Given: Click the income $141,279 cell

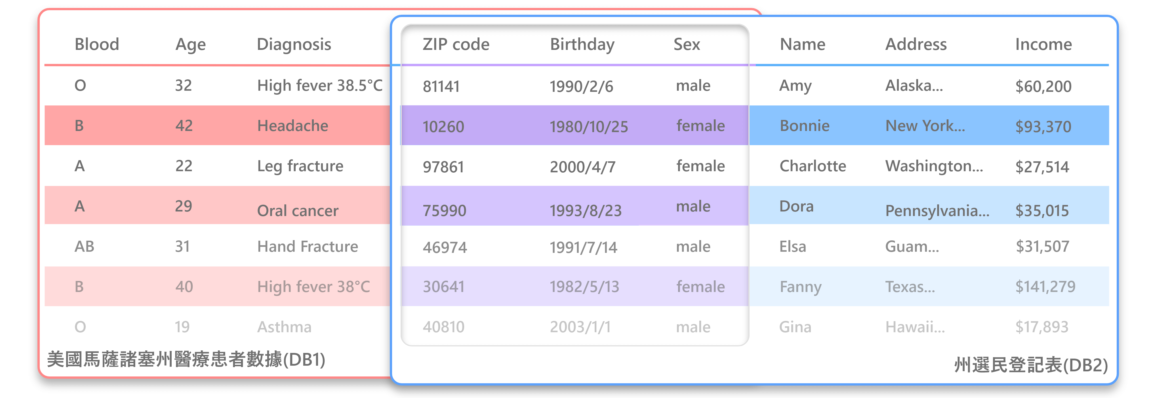Looking at the screenshot, I should 1045,287.
